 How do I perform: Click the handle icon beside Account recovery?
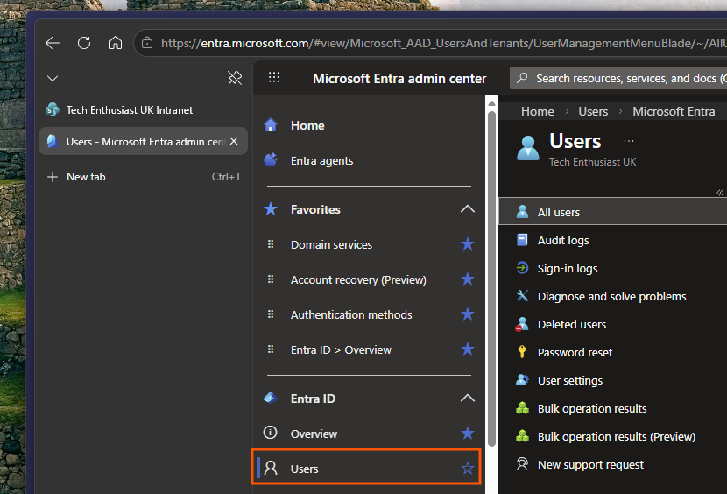[271, 279]
